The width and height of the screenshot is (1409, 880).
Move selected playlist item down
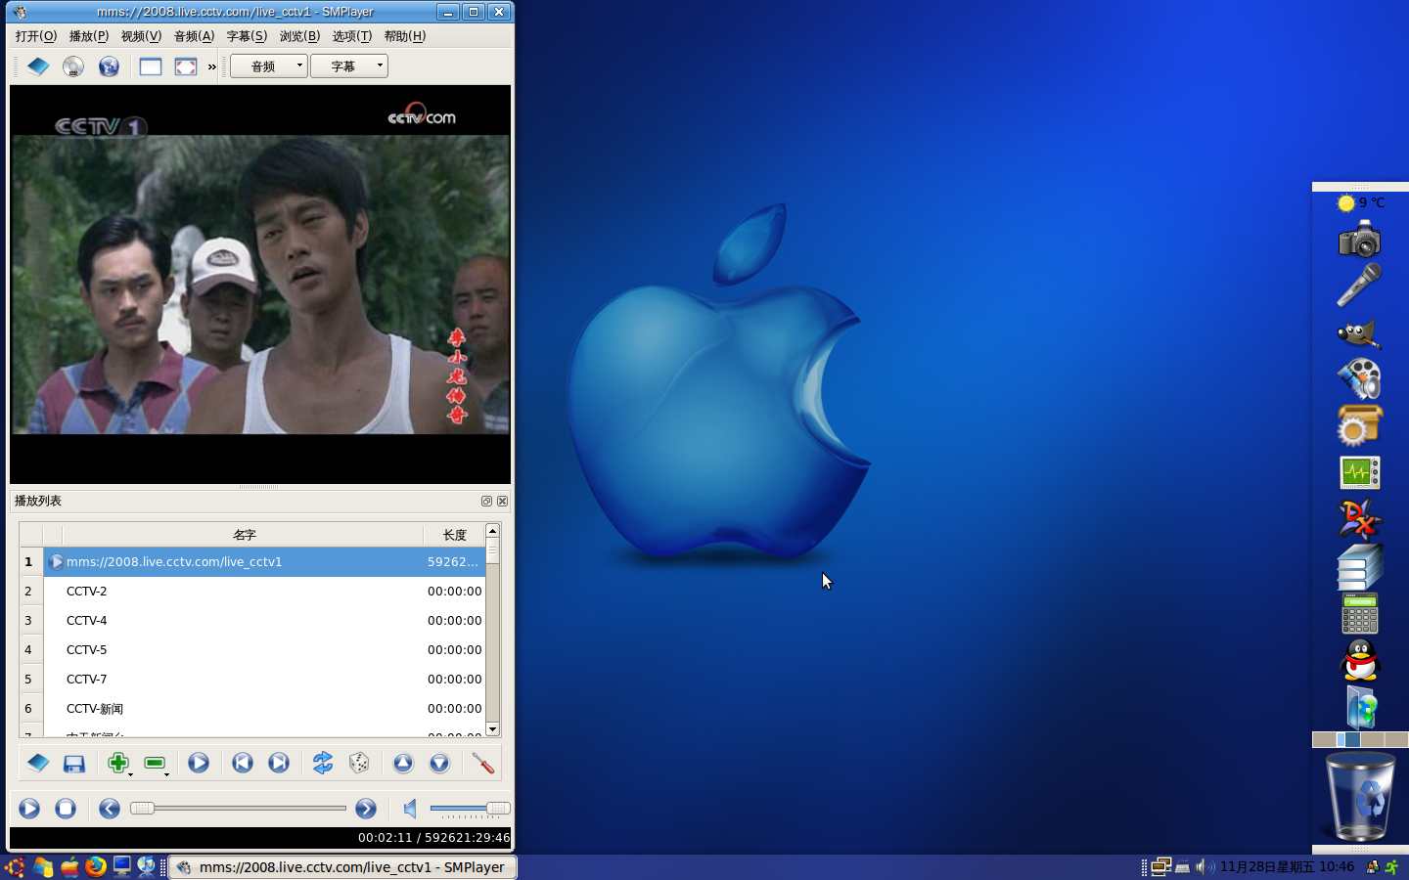tap(439, 763)
